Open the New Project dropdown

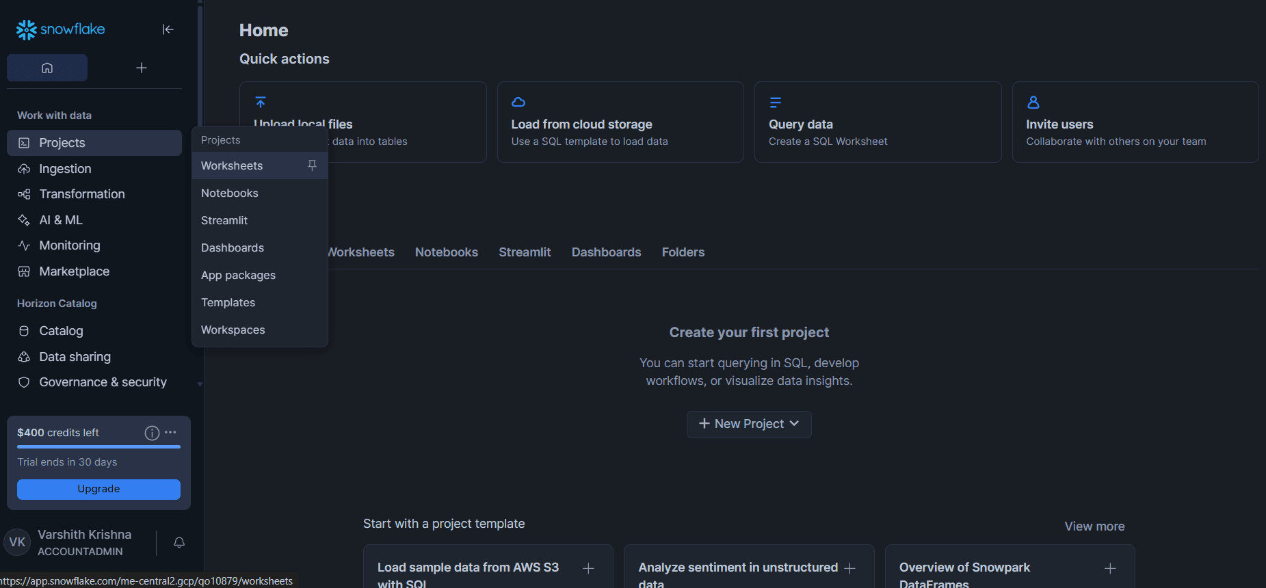point(749,424)
